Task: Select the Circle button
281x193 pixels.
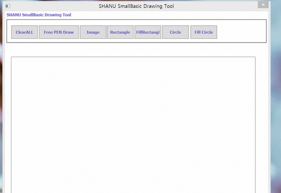Action: coord(175,32)
